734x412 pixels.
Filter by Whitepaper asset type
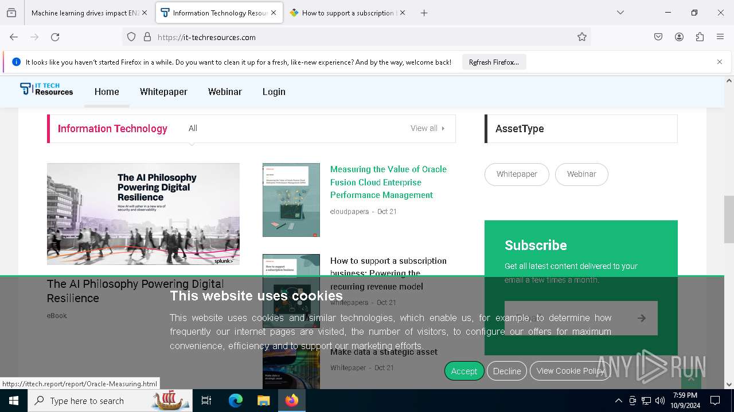click(517, 174)
